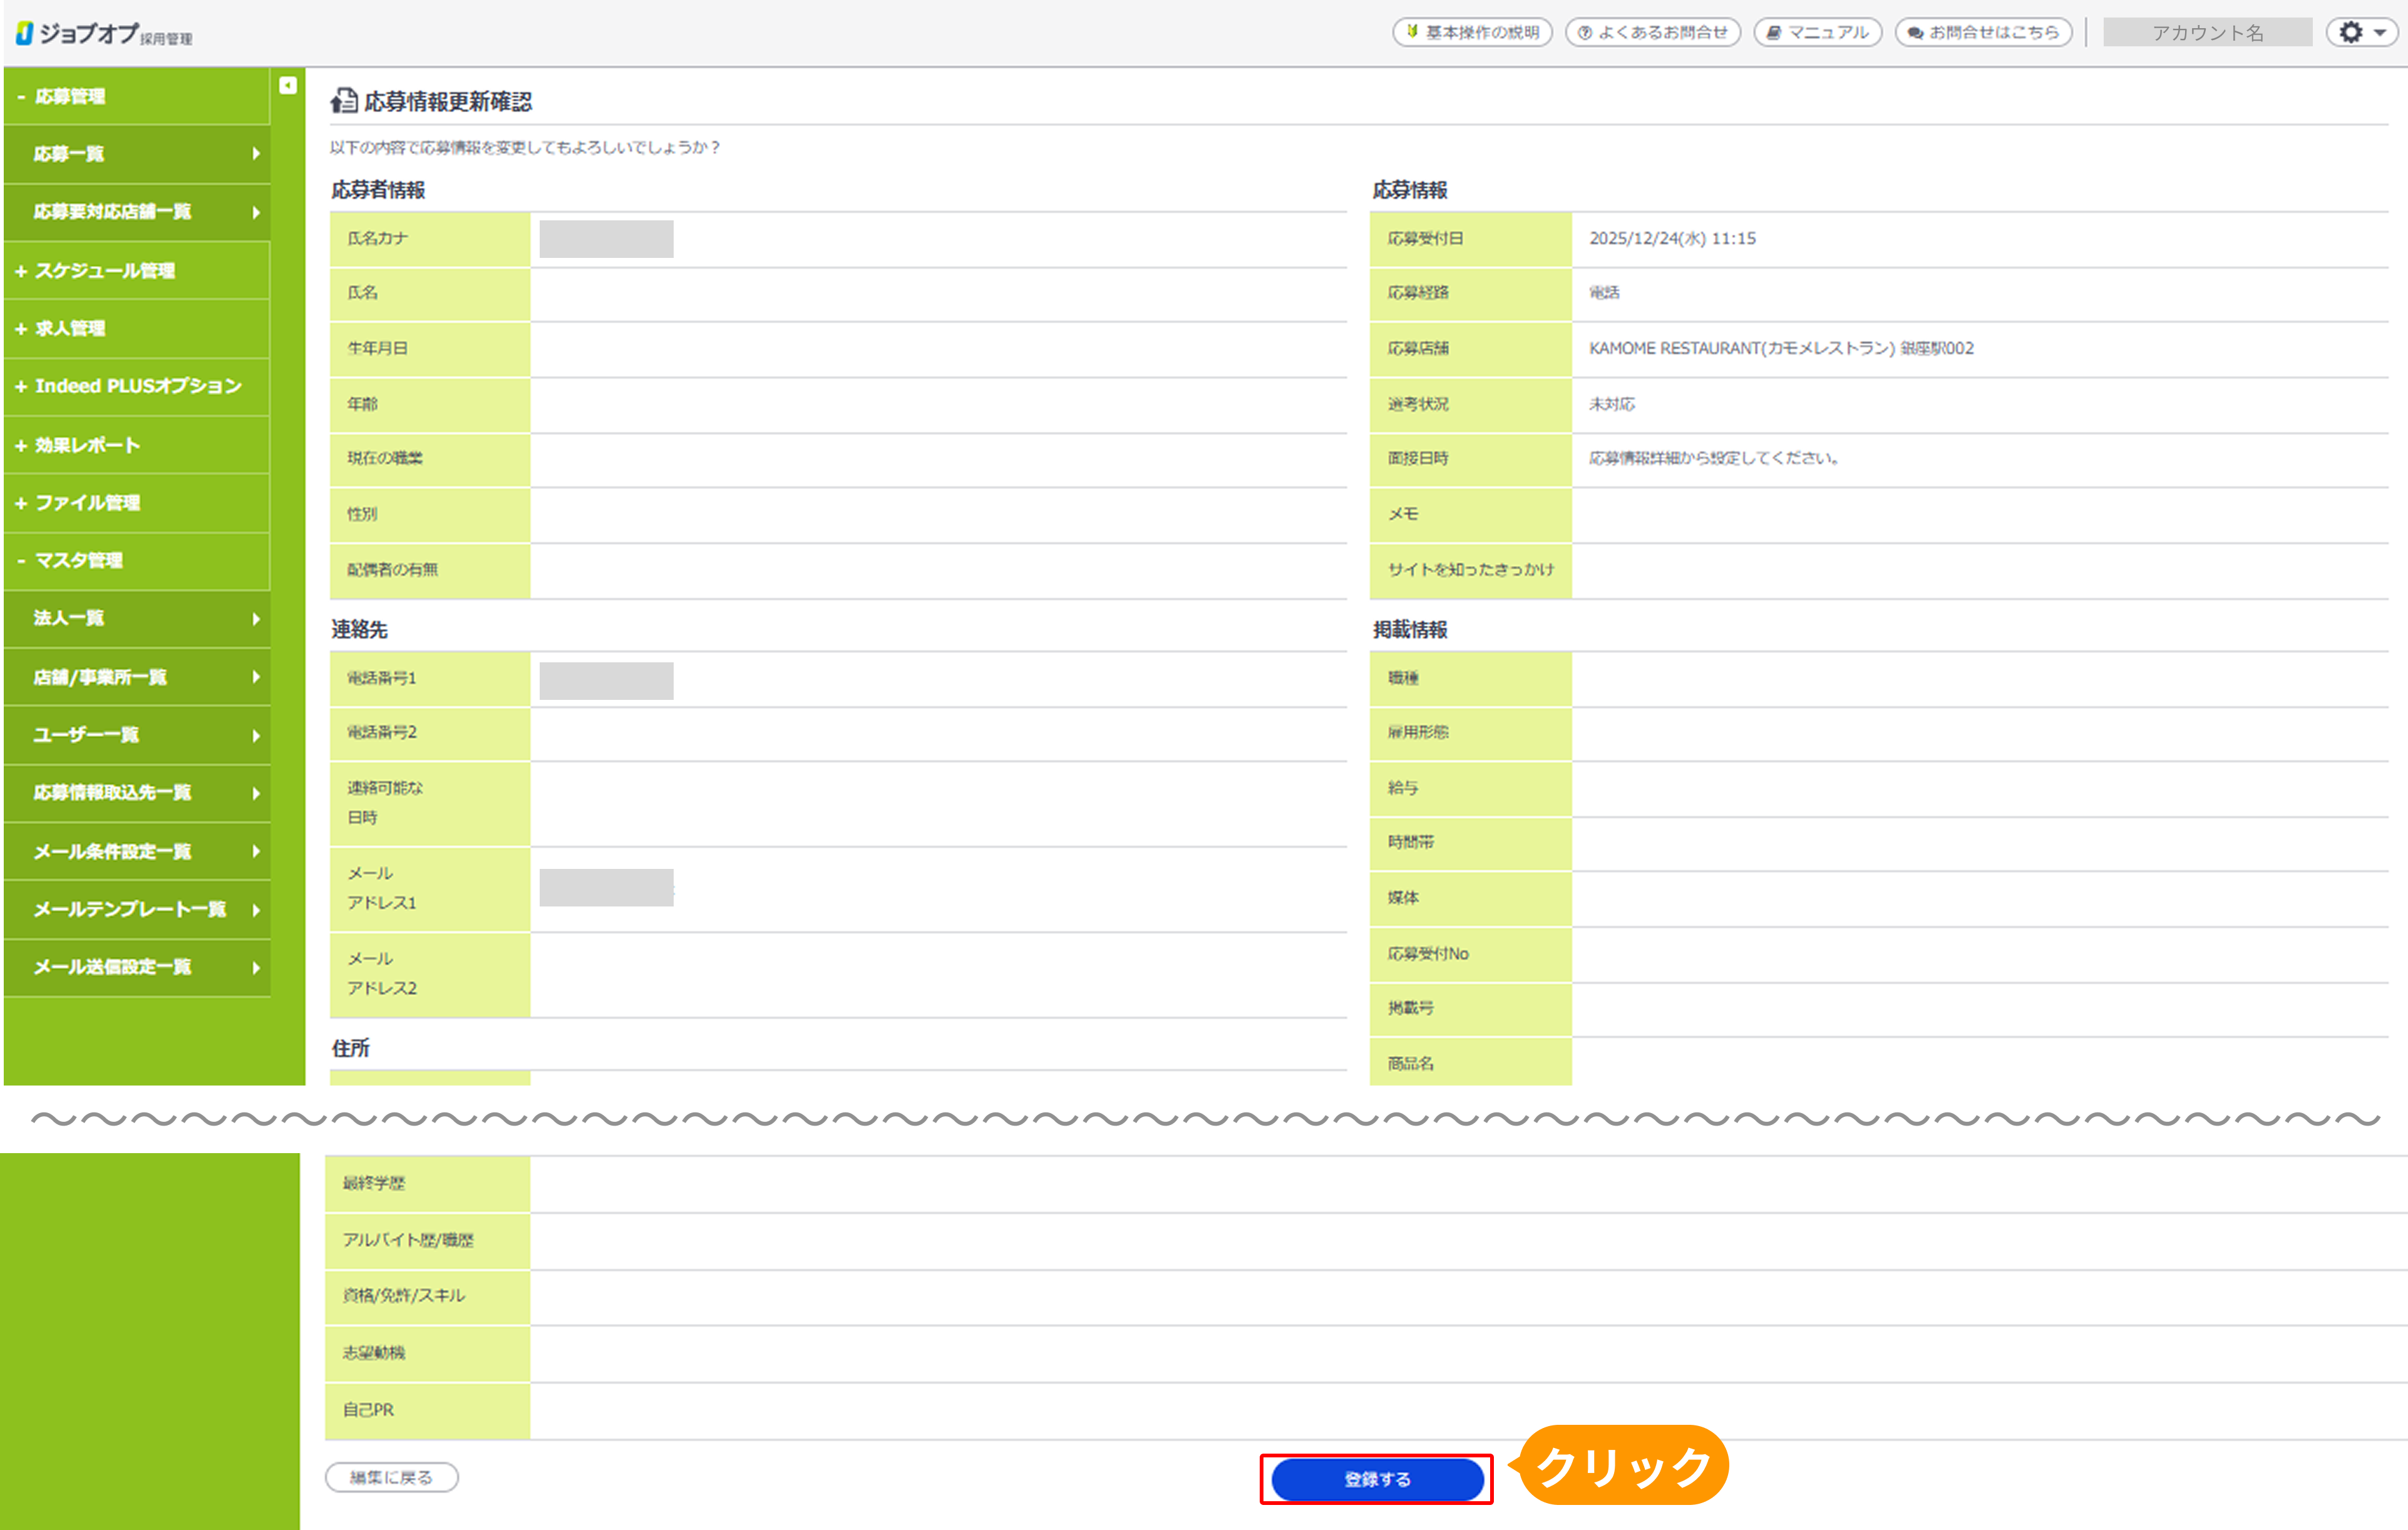The height and width of the screenshot is (1530, 2408).
Task: Collapse the sidebar with arrow icon
Action: tap(288, 86)
